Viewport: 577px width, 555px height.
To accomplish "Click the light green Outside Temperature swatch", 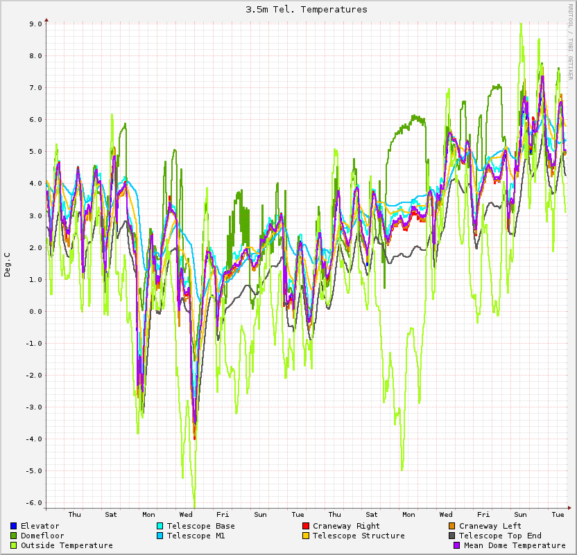I will point(14,545).
